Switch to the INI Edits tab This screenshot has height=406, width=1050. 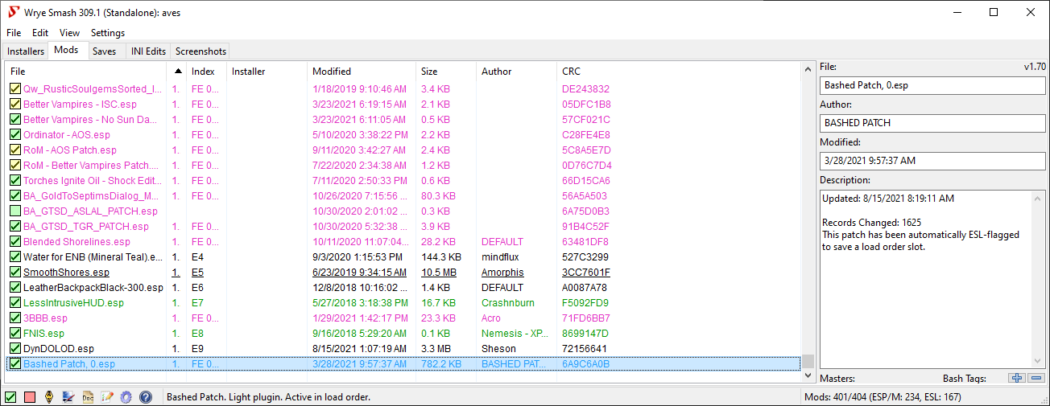tap(149, 51)
